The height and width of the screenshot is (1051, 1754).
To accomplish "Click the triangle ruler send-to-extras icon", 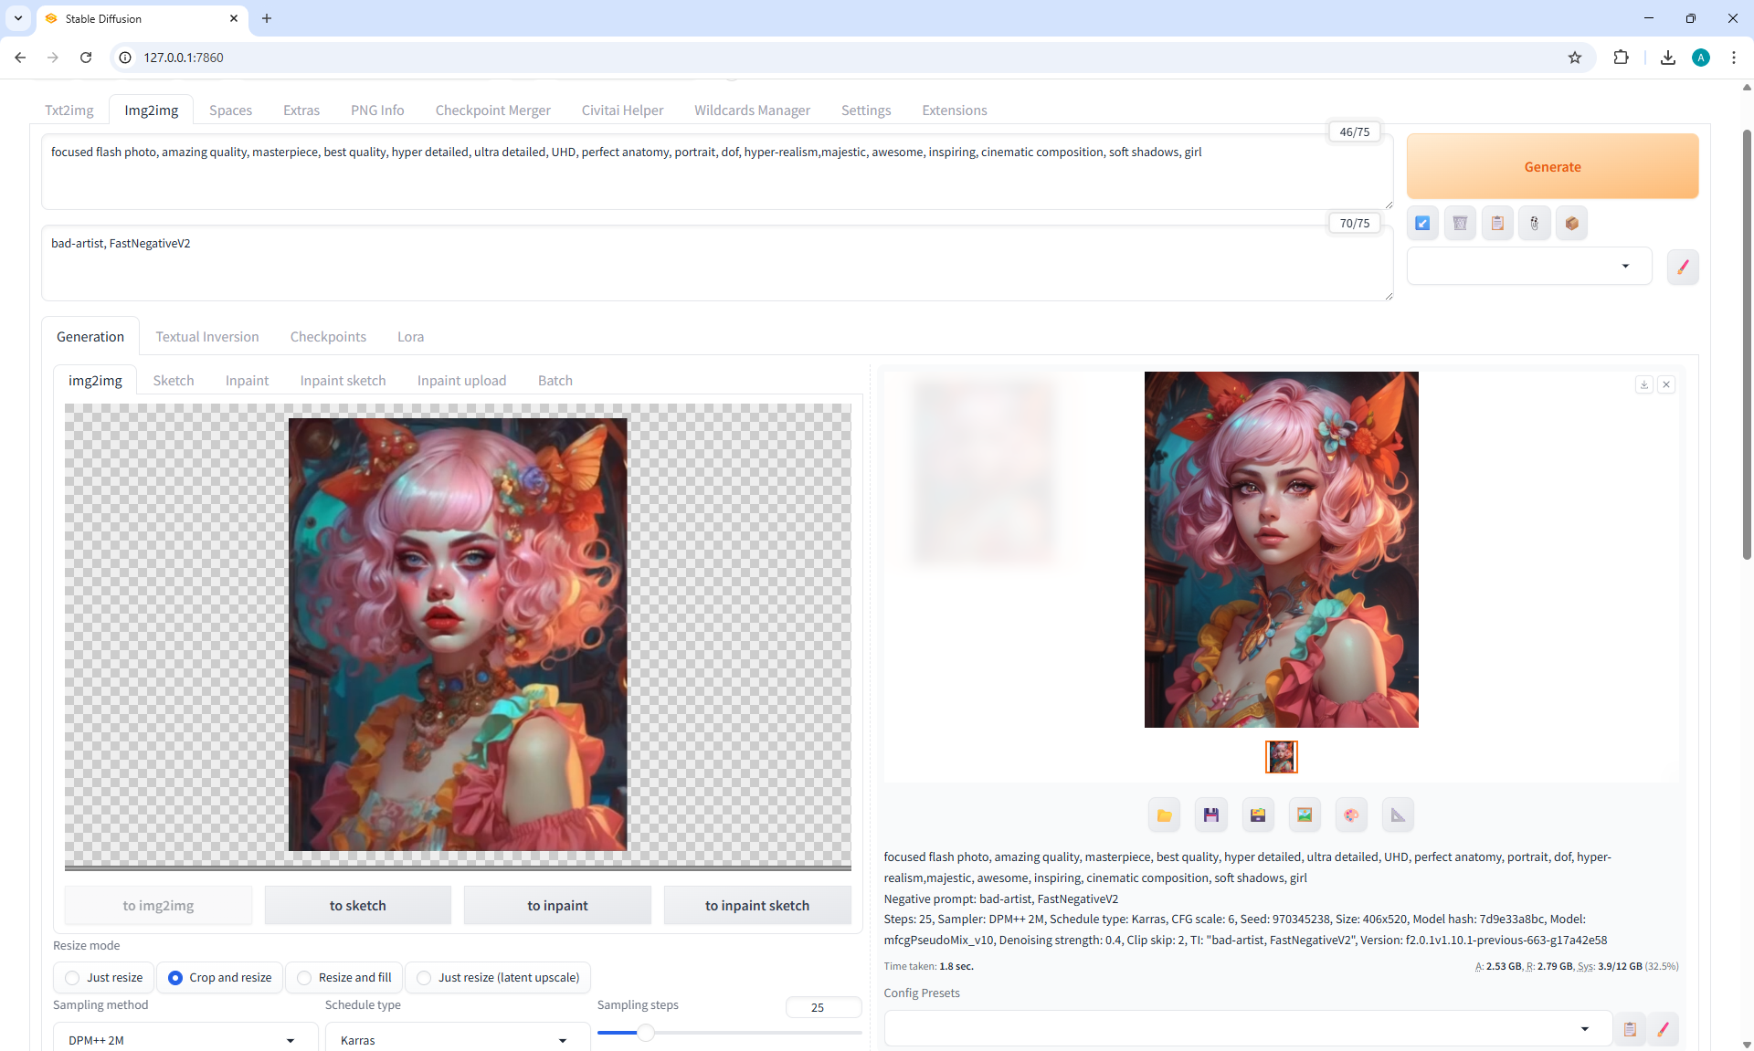I will pos(1398,815).
